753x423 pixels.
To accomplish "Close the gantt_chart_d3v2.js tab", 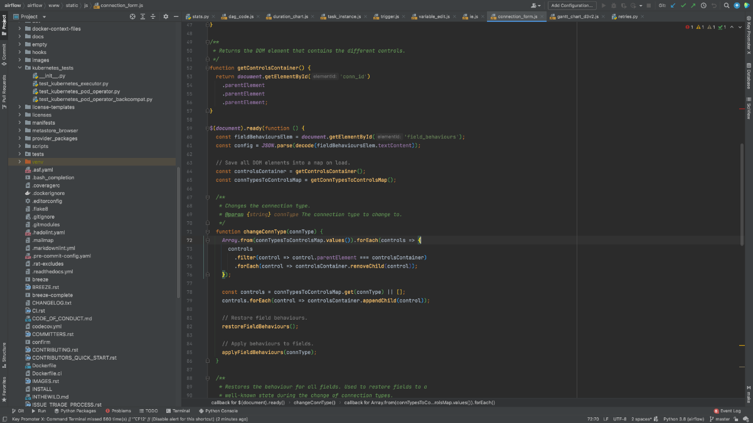I will click(603, 16).
